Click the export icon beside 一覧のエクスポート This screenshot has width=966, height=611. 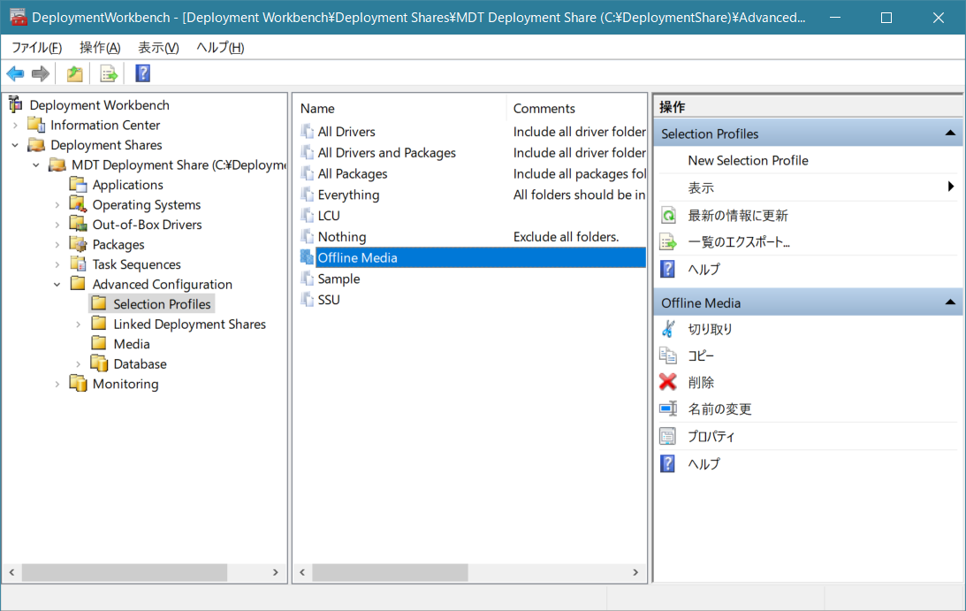668,241
